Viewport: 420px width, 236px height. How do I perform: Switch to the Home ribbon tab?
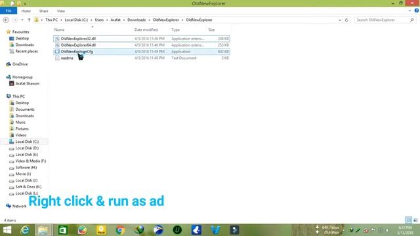[x=26, y=11]
